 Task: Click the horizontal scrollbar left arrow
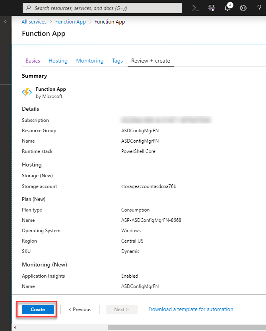click(15, 328)
